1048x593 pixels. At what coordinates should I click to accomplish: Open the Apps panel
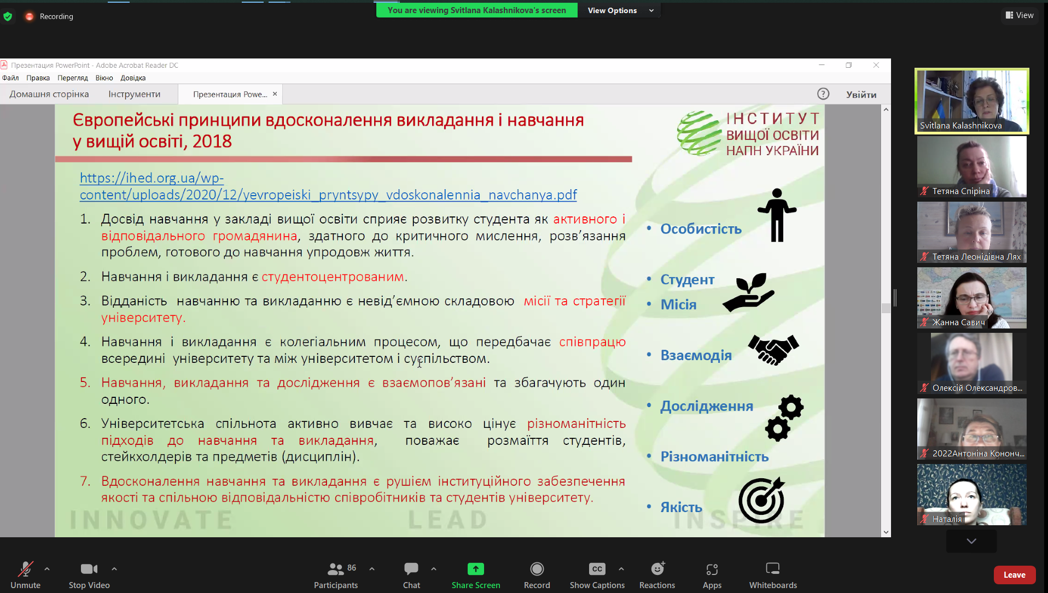coord(712,569)
